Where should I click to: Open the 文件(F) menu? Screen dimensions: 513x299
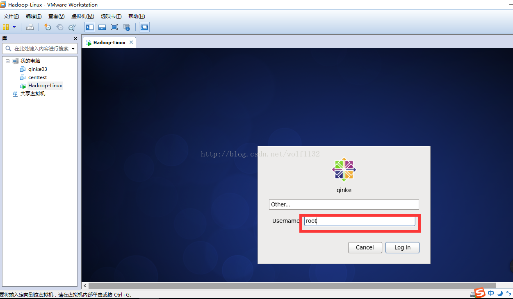(x=11, y=16)
